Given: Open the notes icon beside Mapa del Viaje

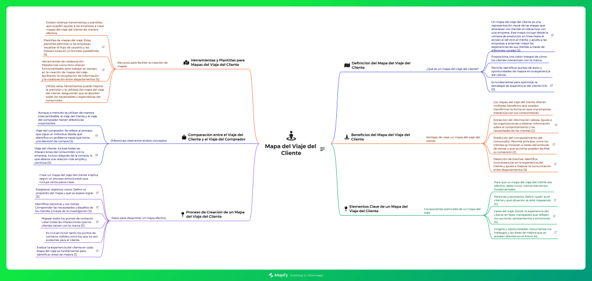Looking at the screenshot, I should tap(322, 149).
